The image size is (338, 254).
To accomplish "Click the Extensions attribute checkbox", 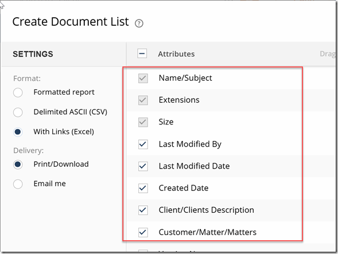I will pyautogui.click(x=143, y=100).
